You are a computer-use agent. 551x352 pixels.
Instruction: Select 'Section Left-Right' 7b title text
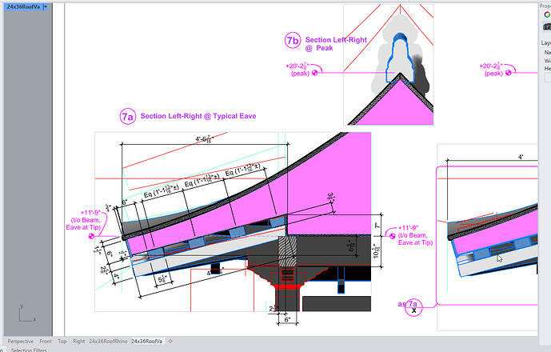(x=336, y=40)
